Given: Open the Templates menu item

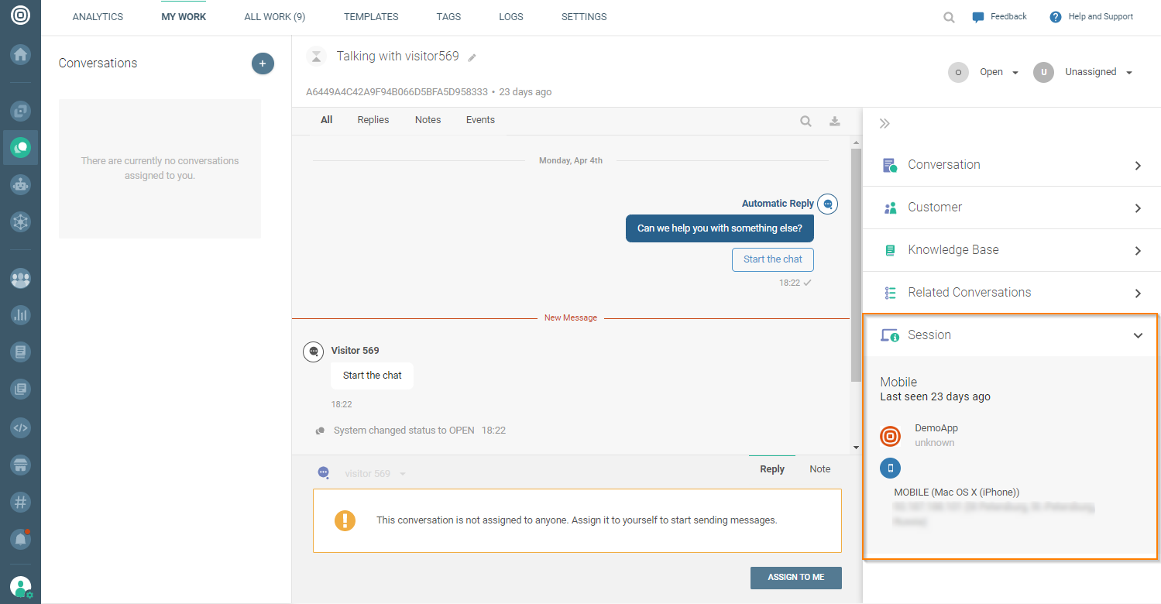Looking at the screenshot, I should (x=371, y=17).
